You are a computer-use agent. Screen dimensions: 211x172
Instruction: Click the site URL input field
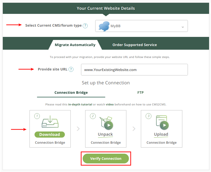click(x=134, y=70)
